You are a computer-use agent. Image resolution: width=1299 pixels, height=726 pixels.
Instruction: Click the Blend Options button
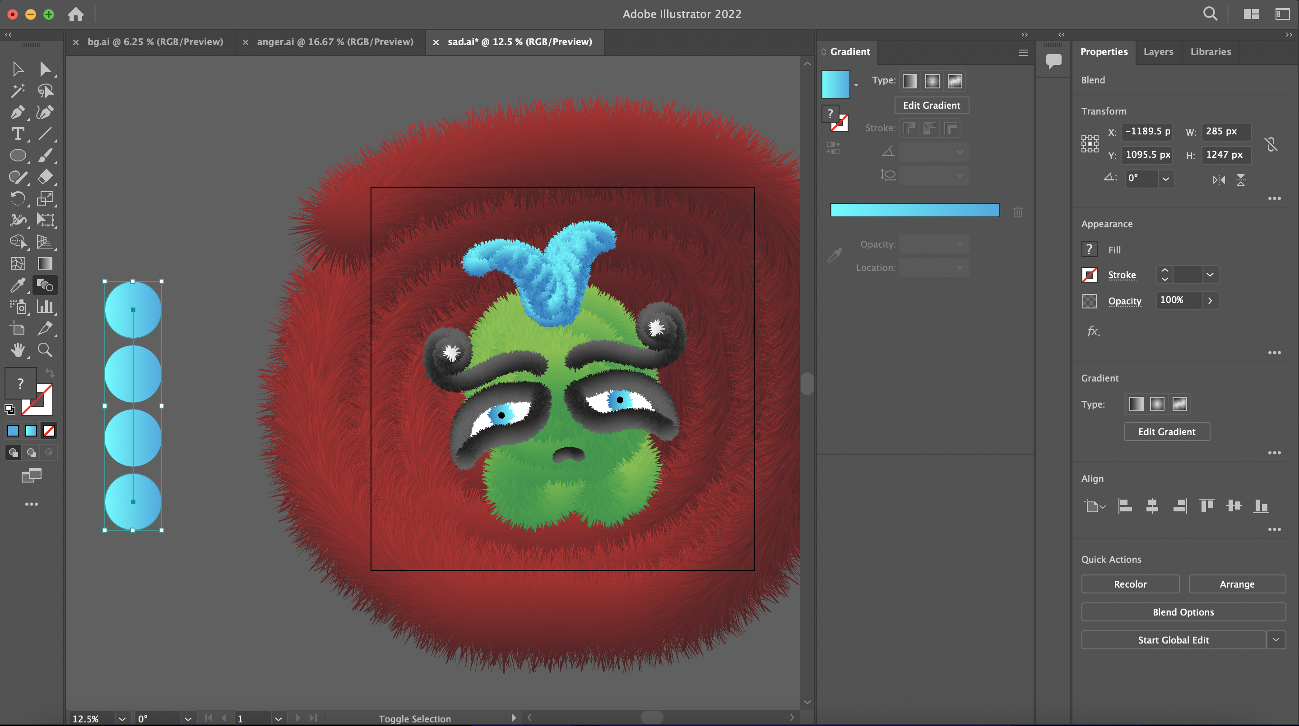point(1183,612)
